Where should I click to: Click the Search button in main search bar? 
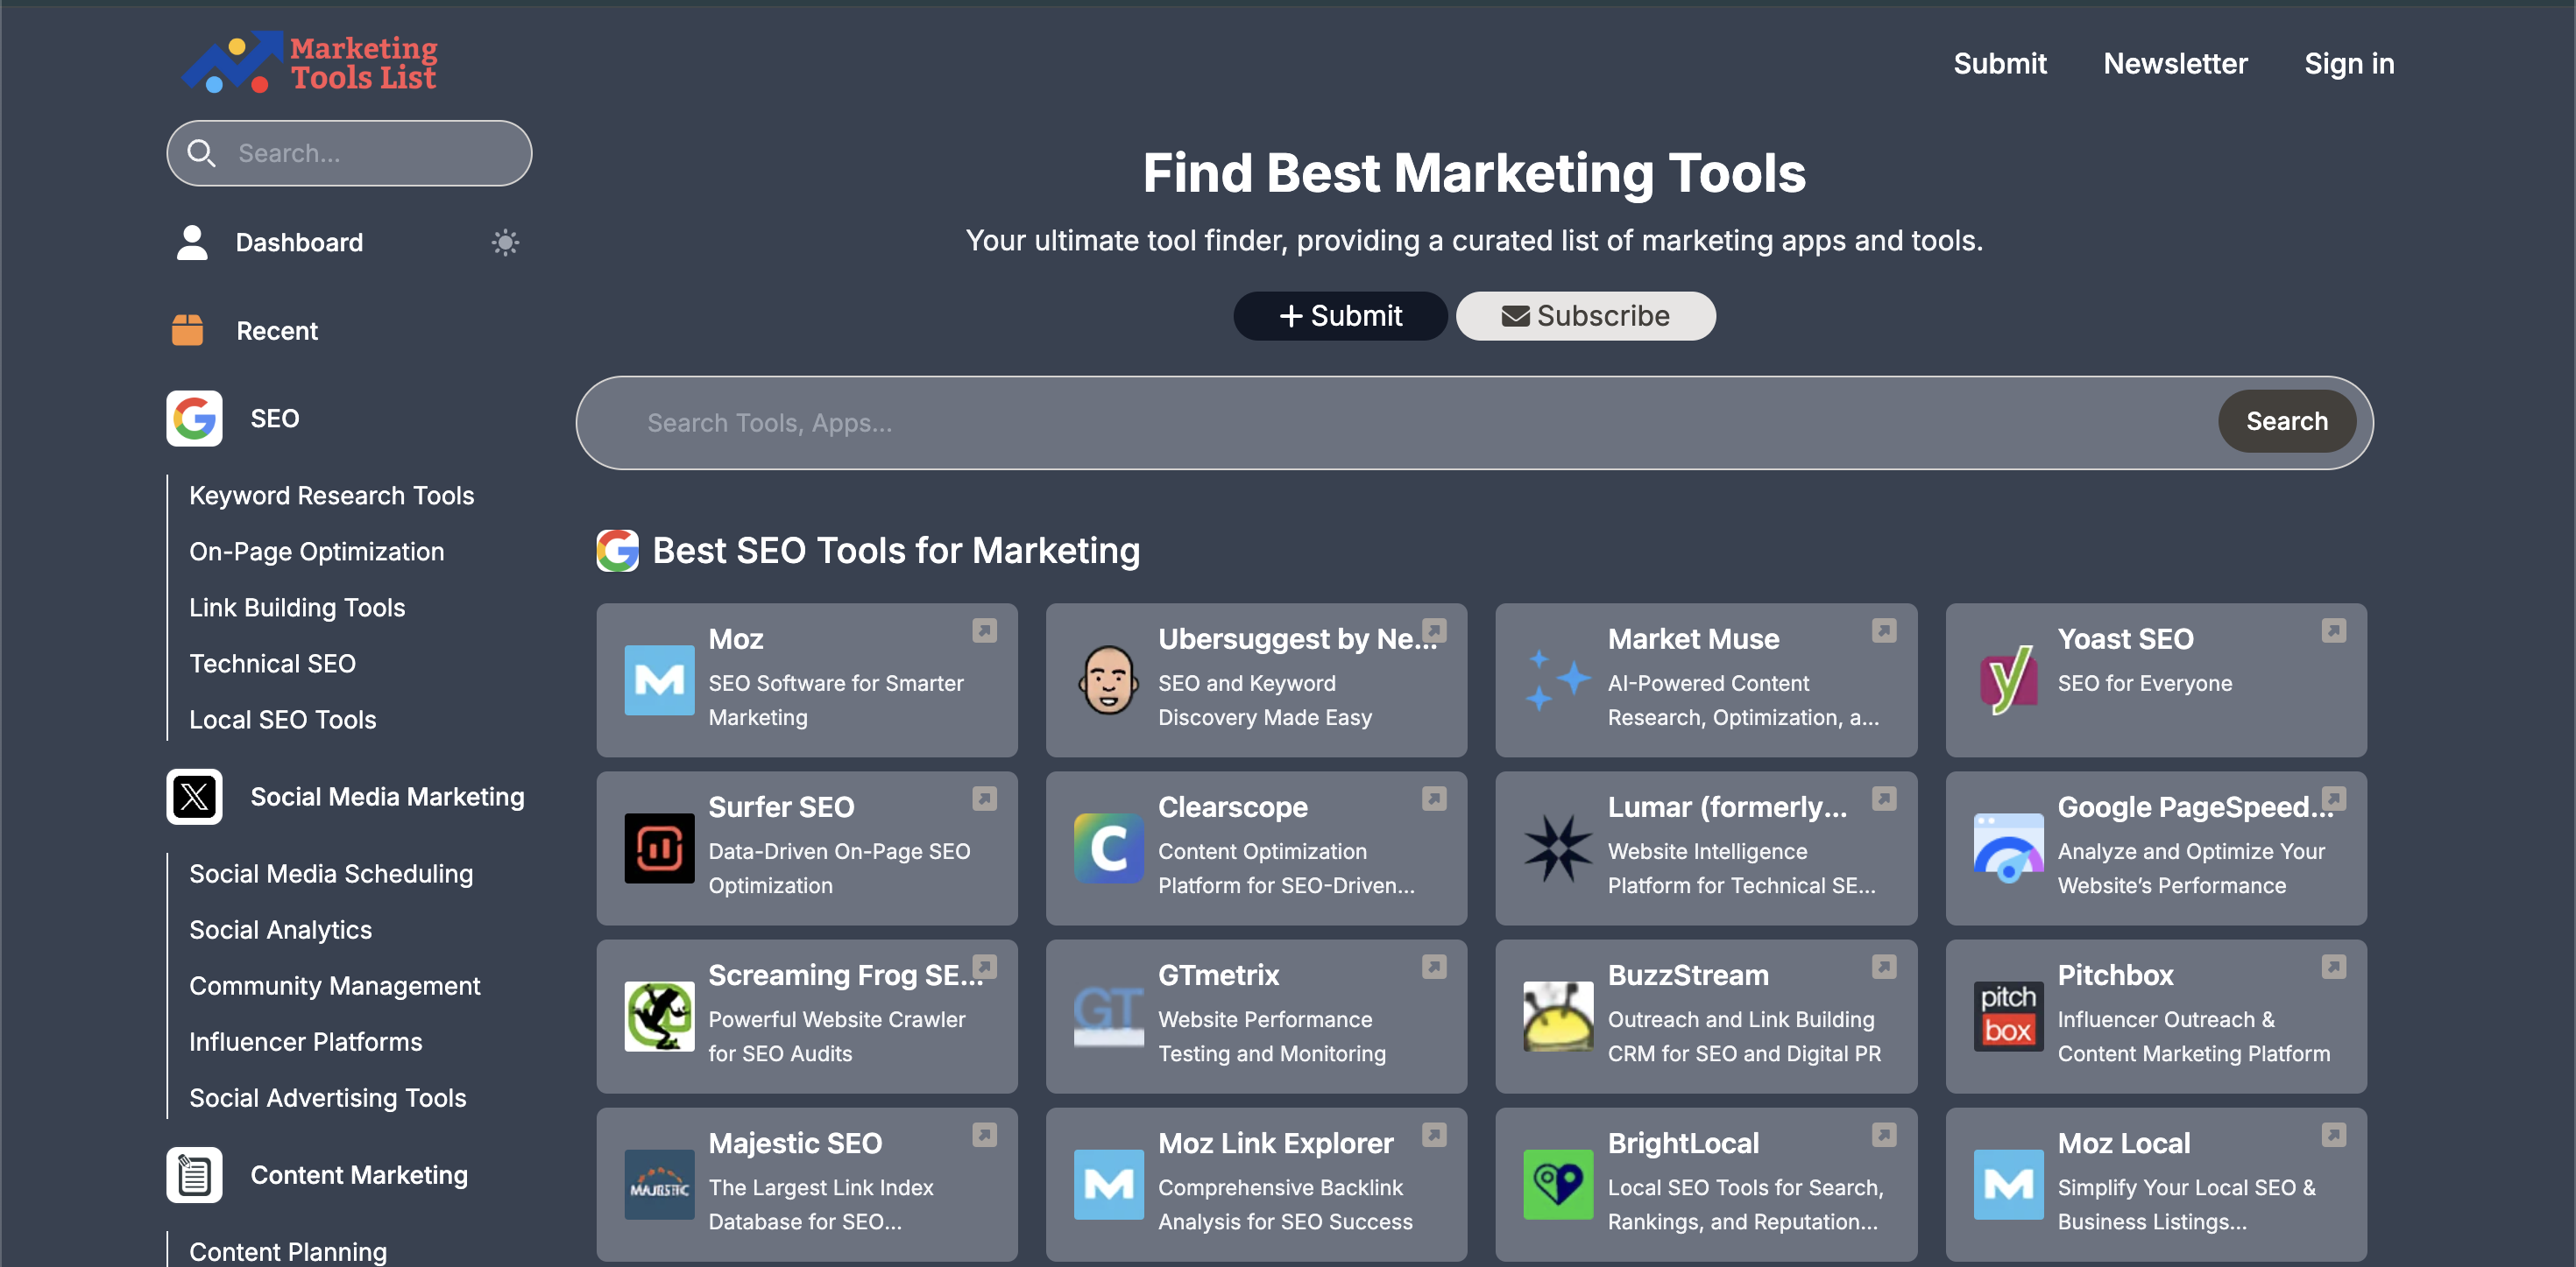pos(2287,422)
